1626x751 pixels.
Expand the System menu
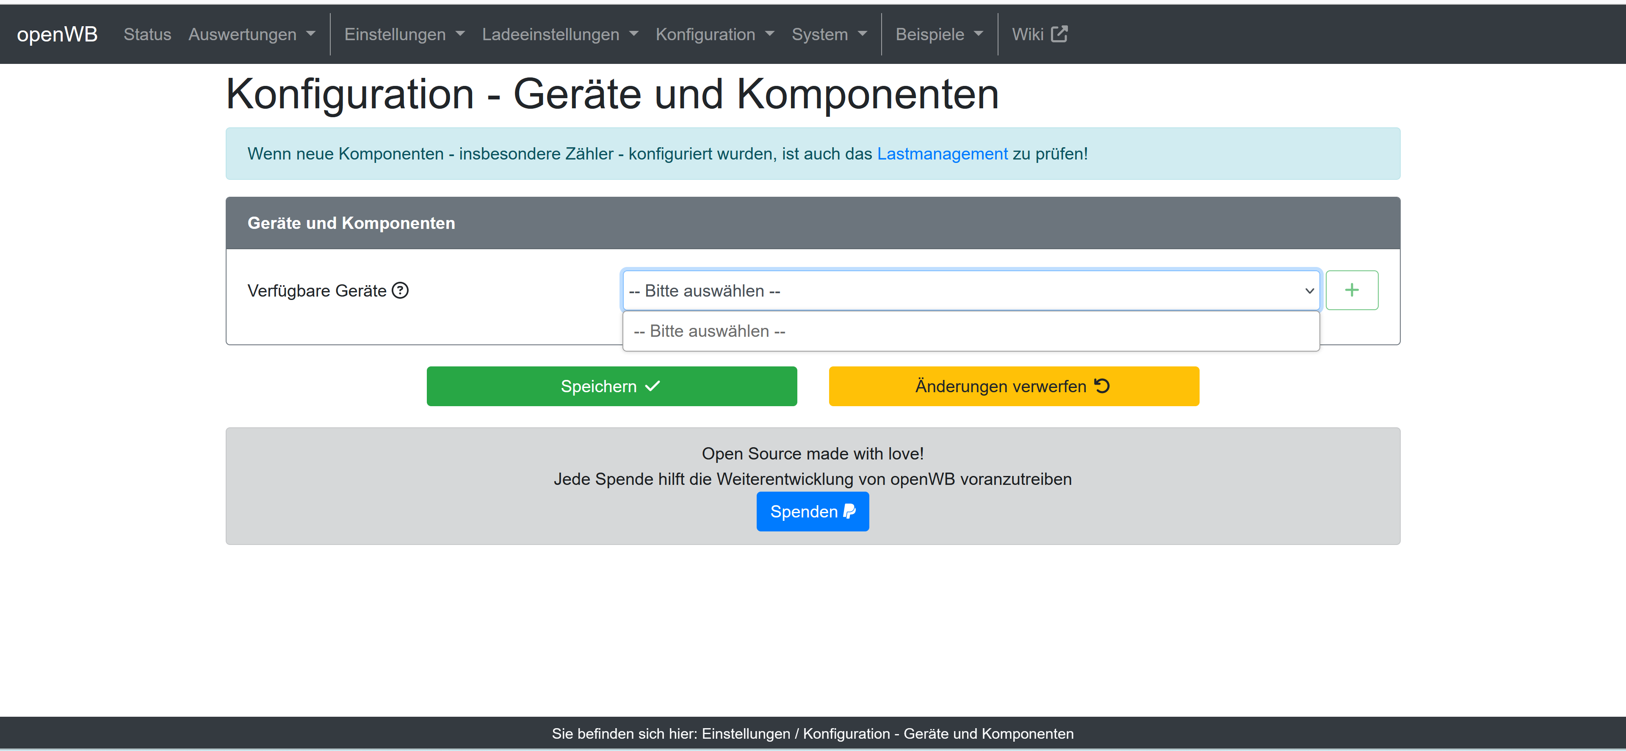point(829,34)
